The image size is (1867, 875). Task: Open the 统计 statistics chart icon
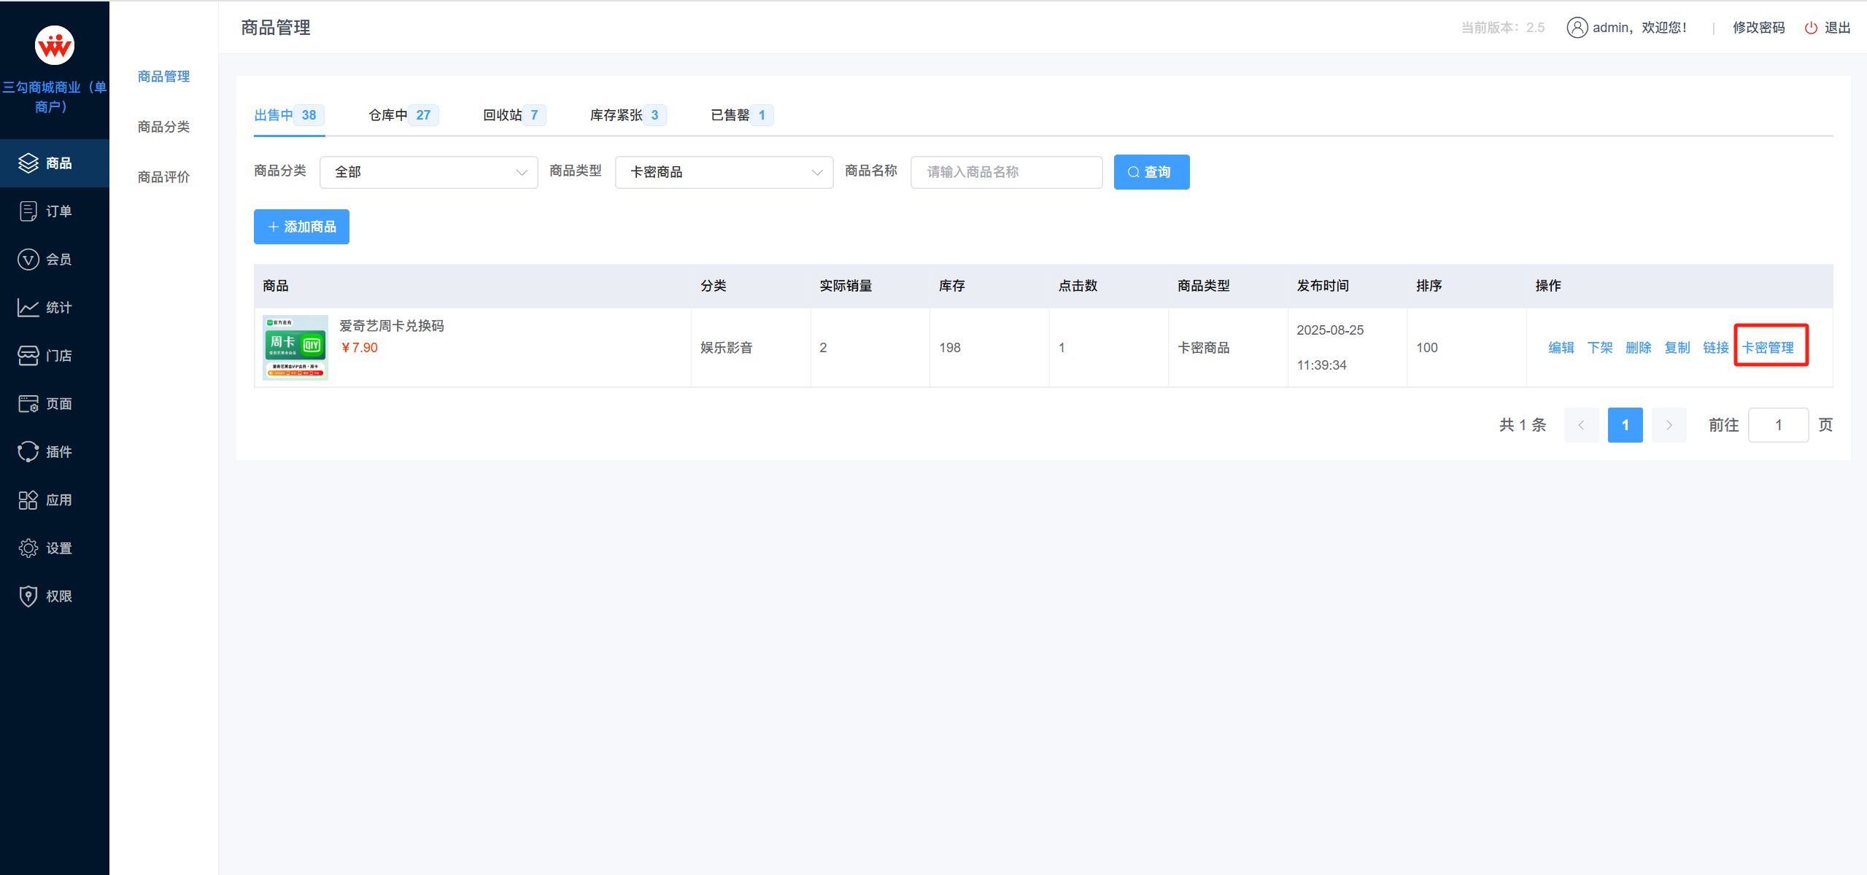(x=28, y=308)
